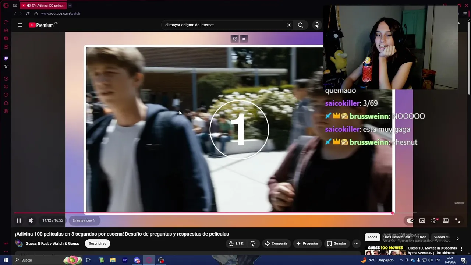The height and width of the screenshot is (265, 471).
Task: Open the Twitch sidebar panel
Action: click(x=6, y=58)
